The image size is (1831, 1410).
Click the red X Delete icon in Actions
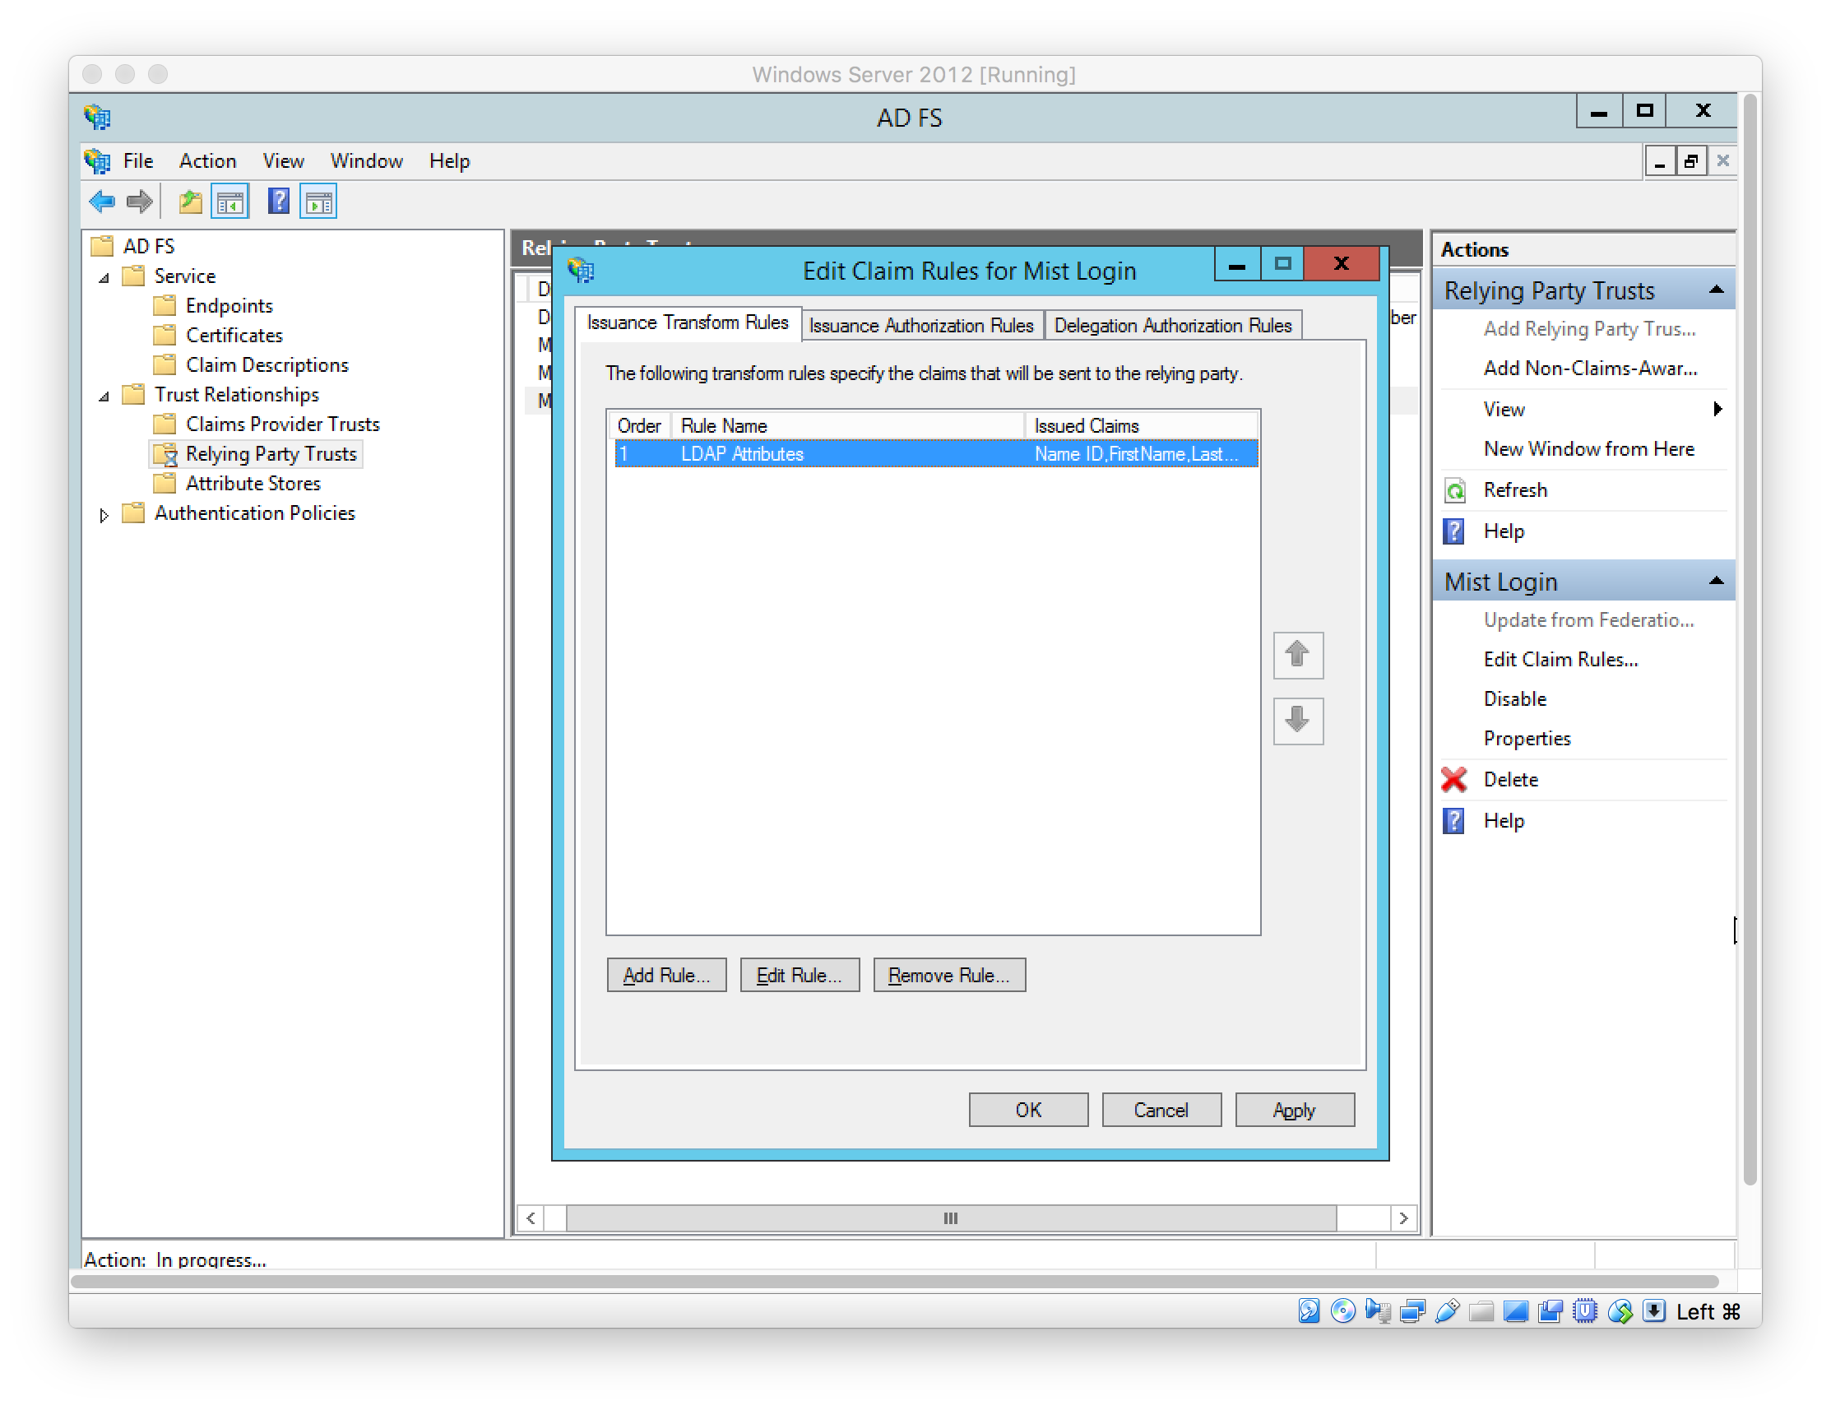pyautogui.click(x=1453, y=779)
